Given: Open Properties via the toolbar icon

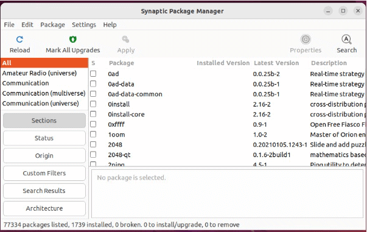Looking at the screenshot, I should pos(306,40).
